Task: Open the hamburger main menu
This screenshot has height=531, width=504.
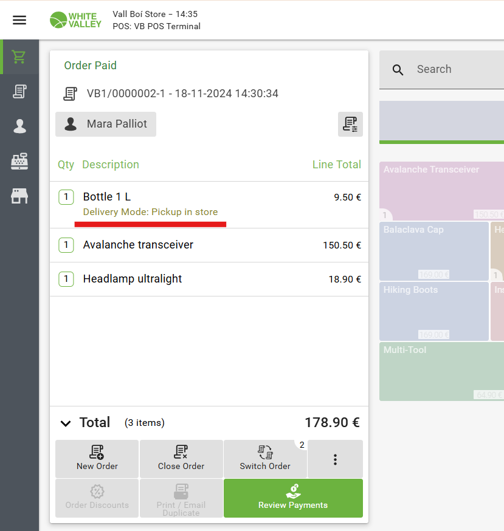Action: pos(19,20)
